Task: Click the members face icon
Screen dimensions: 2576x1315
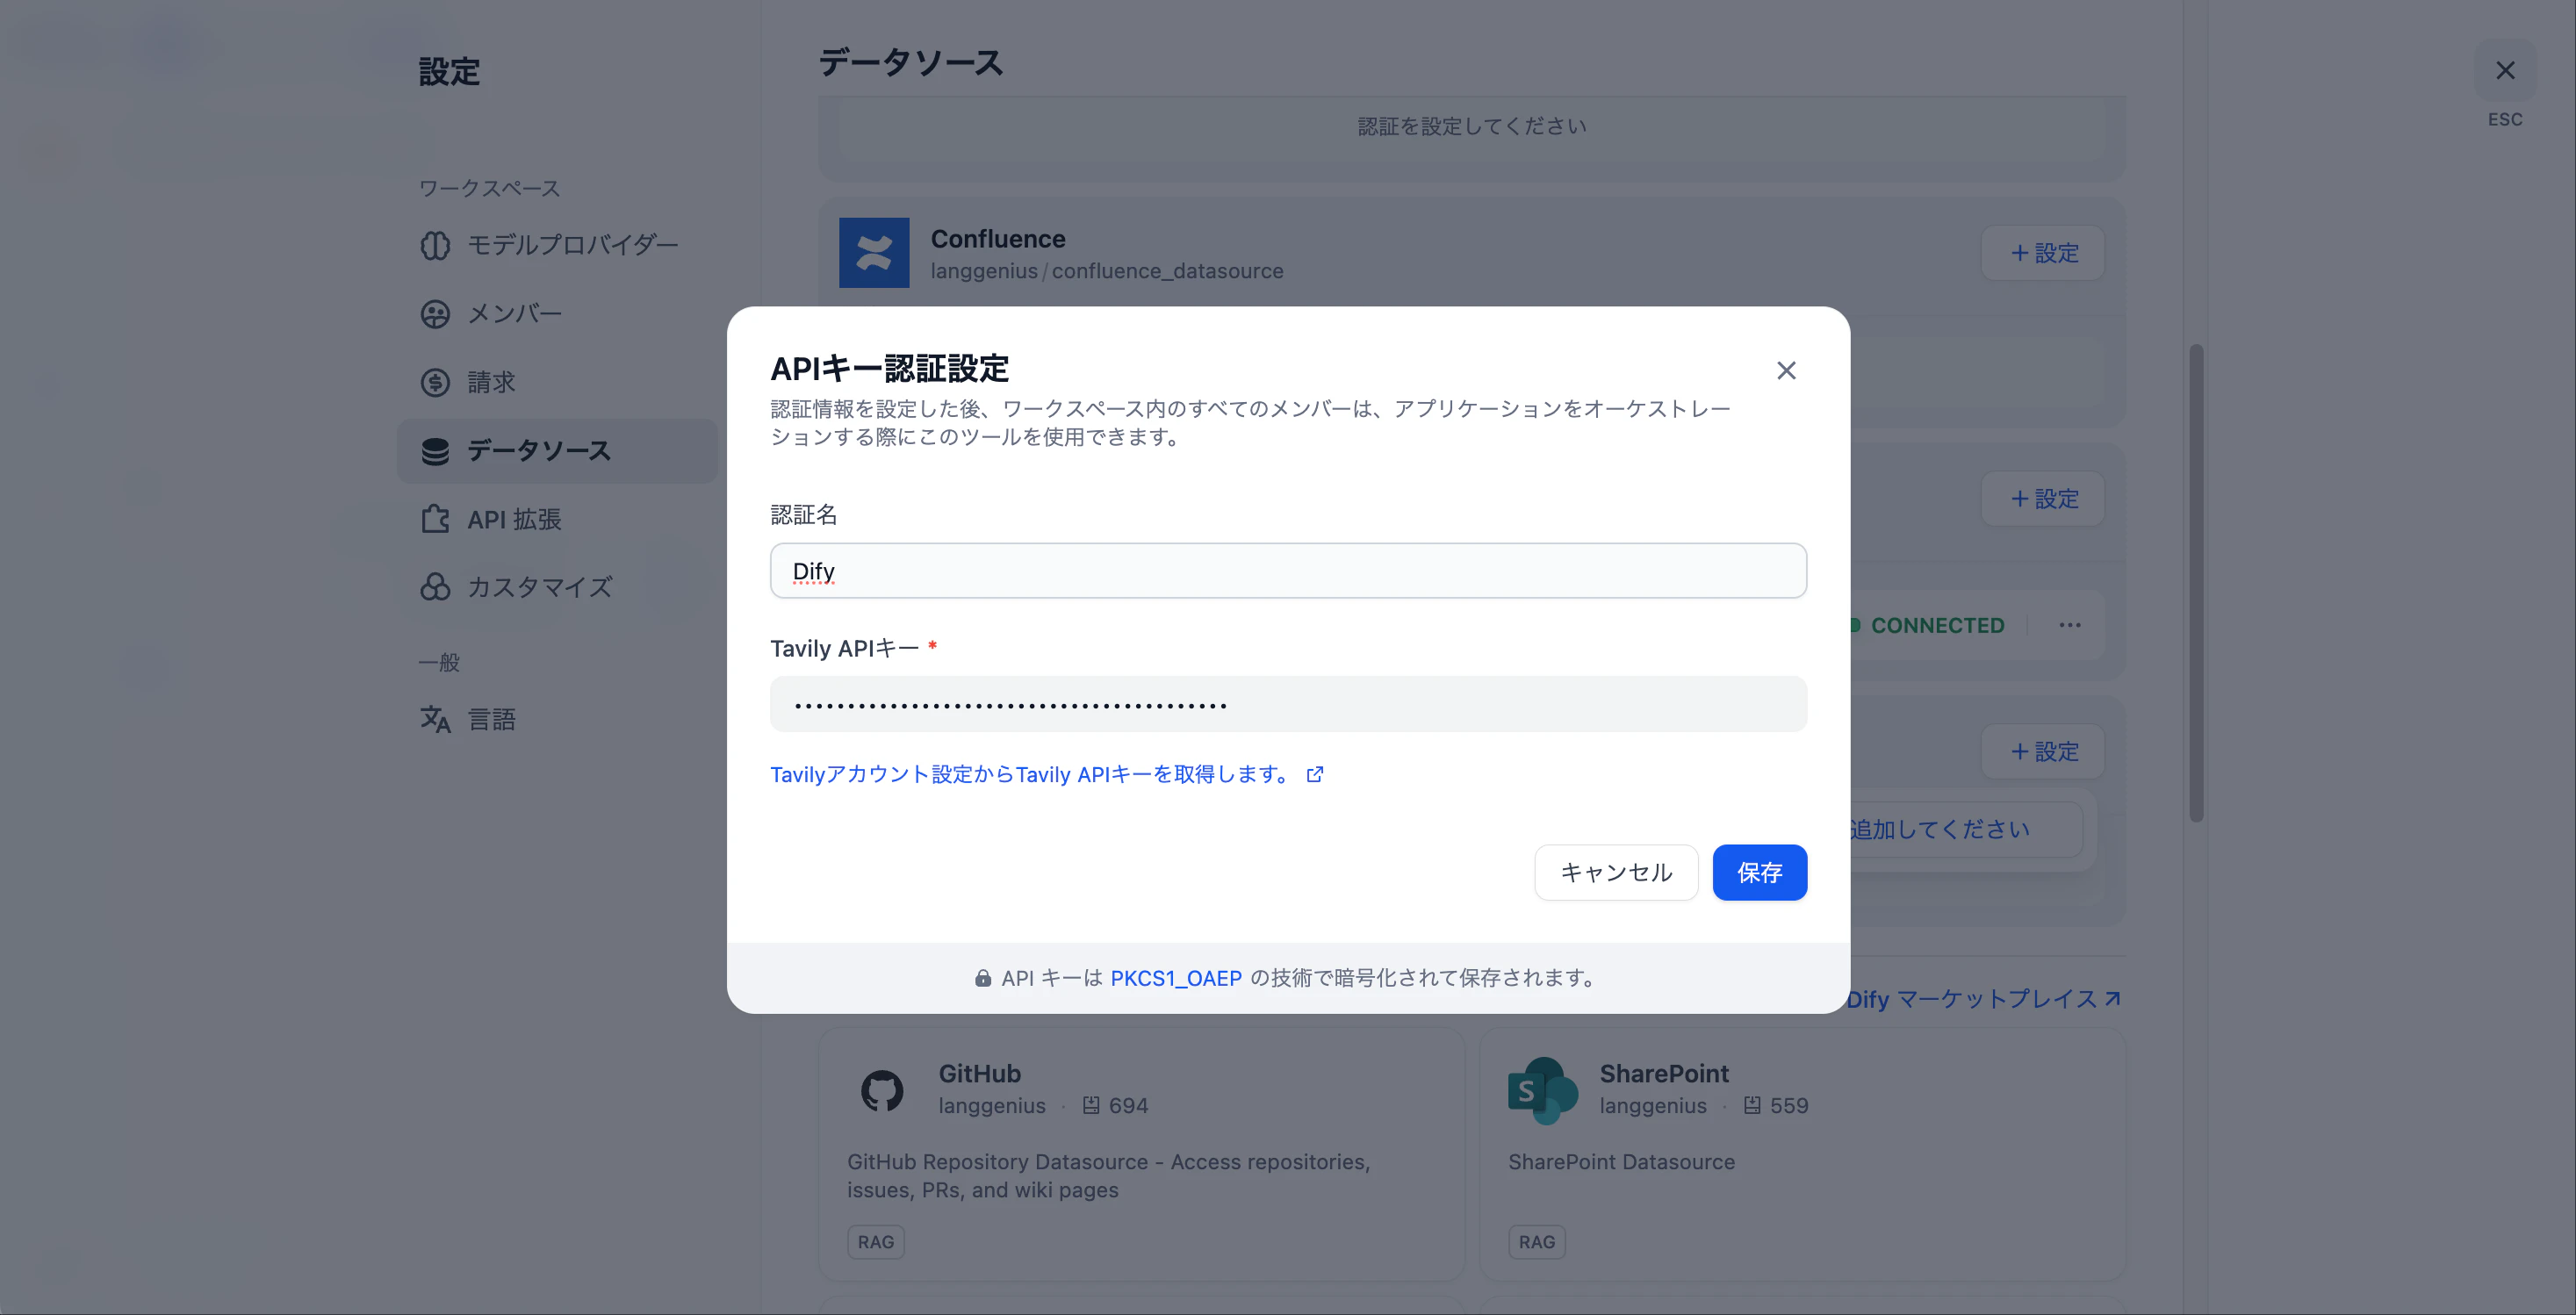Action: tap(435, 314)
